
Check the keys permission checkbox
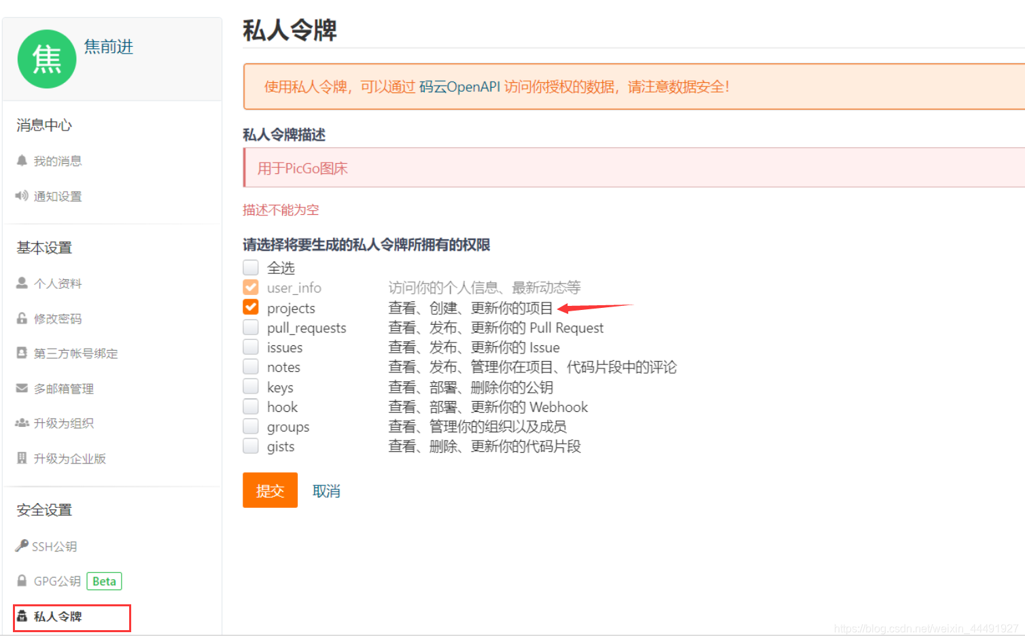251,386
